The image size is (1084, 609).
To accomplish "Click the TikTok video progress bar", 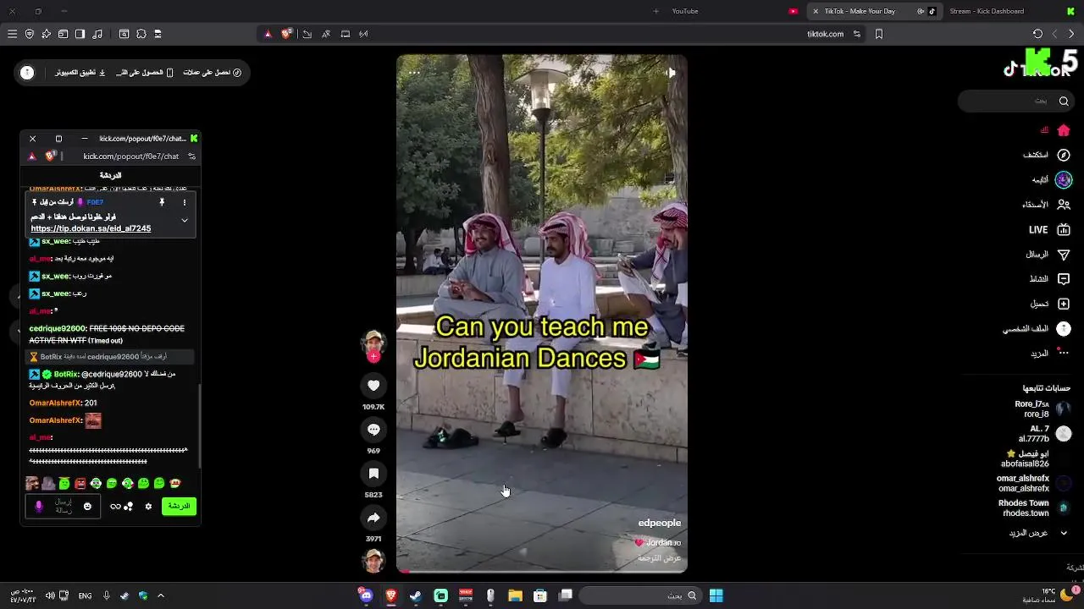I will click(542, 571).
